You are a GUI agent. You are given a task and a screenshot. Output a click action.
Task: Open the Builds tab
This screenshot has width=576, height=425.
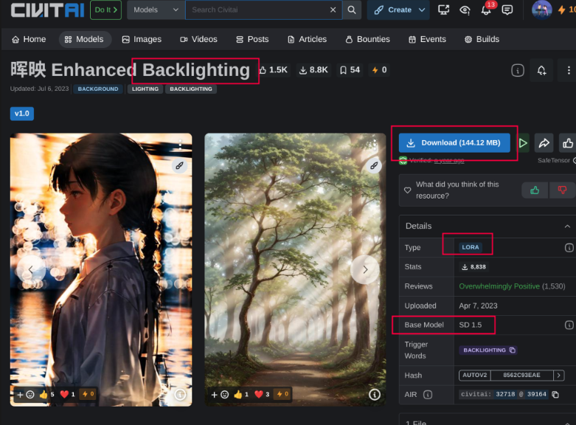482,39
